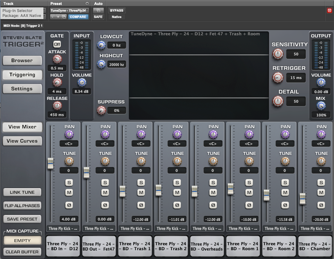Open the Browser panel
The width and height of the screenshot is (334, 259).
pos(22,60)
